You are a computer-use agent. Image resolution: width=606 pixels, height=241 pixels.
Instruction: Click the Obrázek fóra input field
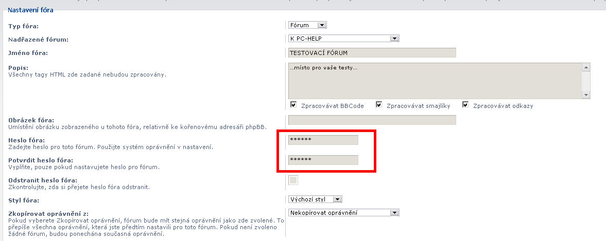[x=372, y=120]
